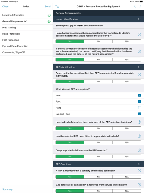Check the Hand PPE checkbox
The image size is (144, 193).
(x=139, y=108)
